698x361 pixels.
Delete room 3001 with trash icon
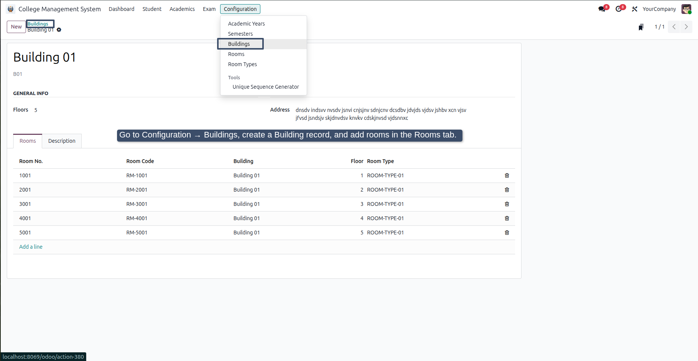click(507, 204)
